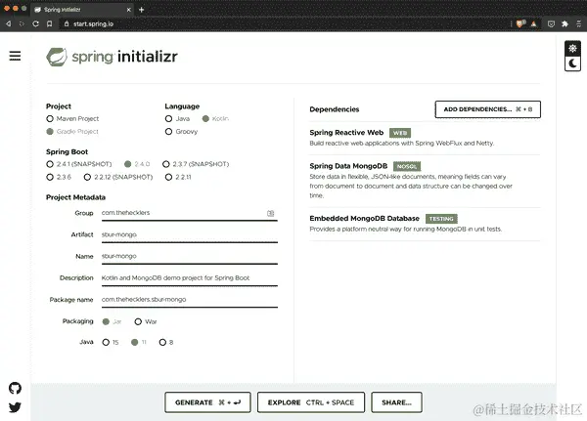Open the browser main menu icon
This screenshot has height=421, width=587.
coord(578,23)
